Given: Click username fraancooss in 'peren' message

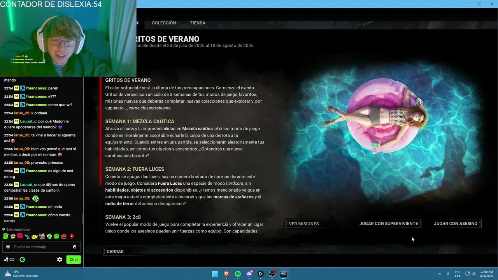Looking at the screenshot, I should 36,88.
